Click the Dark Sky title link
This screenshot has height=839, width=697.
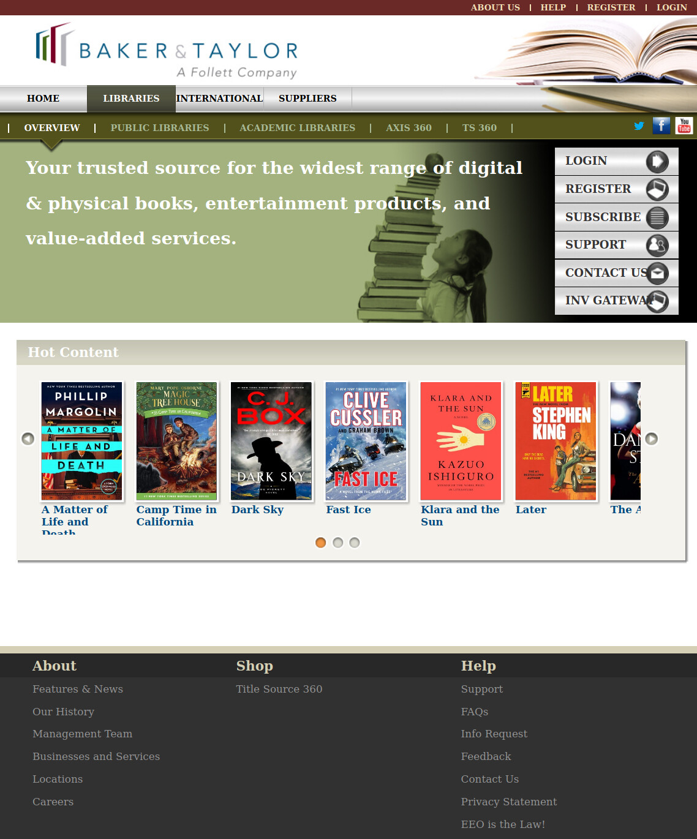(x=257, y=510)
